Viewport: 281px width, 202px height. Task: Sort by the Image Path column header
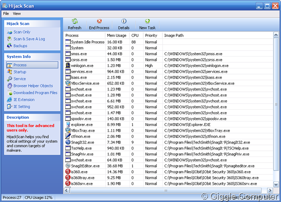tap(218, 36)
